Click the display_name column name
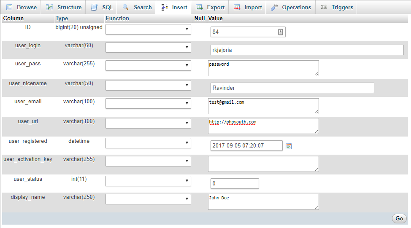The image size is (411, 228). pyautogui.click(x=28, y=197)
